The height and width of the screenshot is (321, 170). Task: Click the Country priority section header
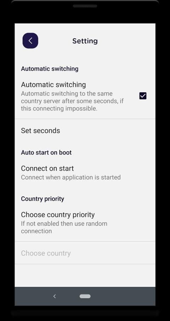42,199
